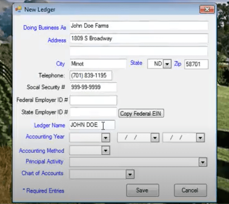Click the Principal Activity label
This screenshot has height=204, width=229.
pos(45,161)
